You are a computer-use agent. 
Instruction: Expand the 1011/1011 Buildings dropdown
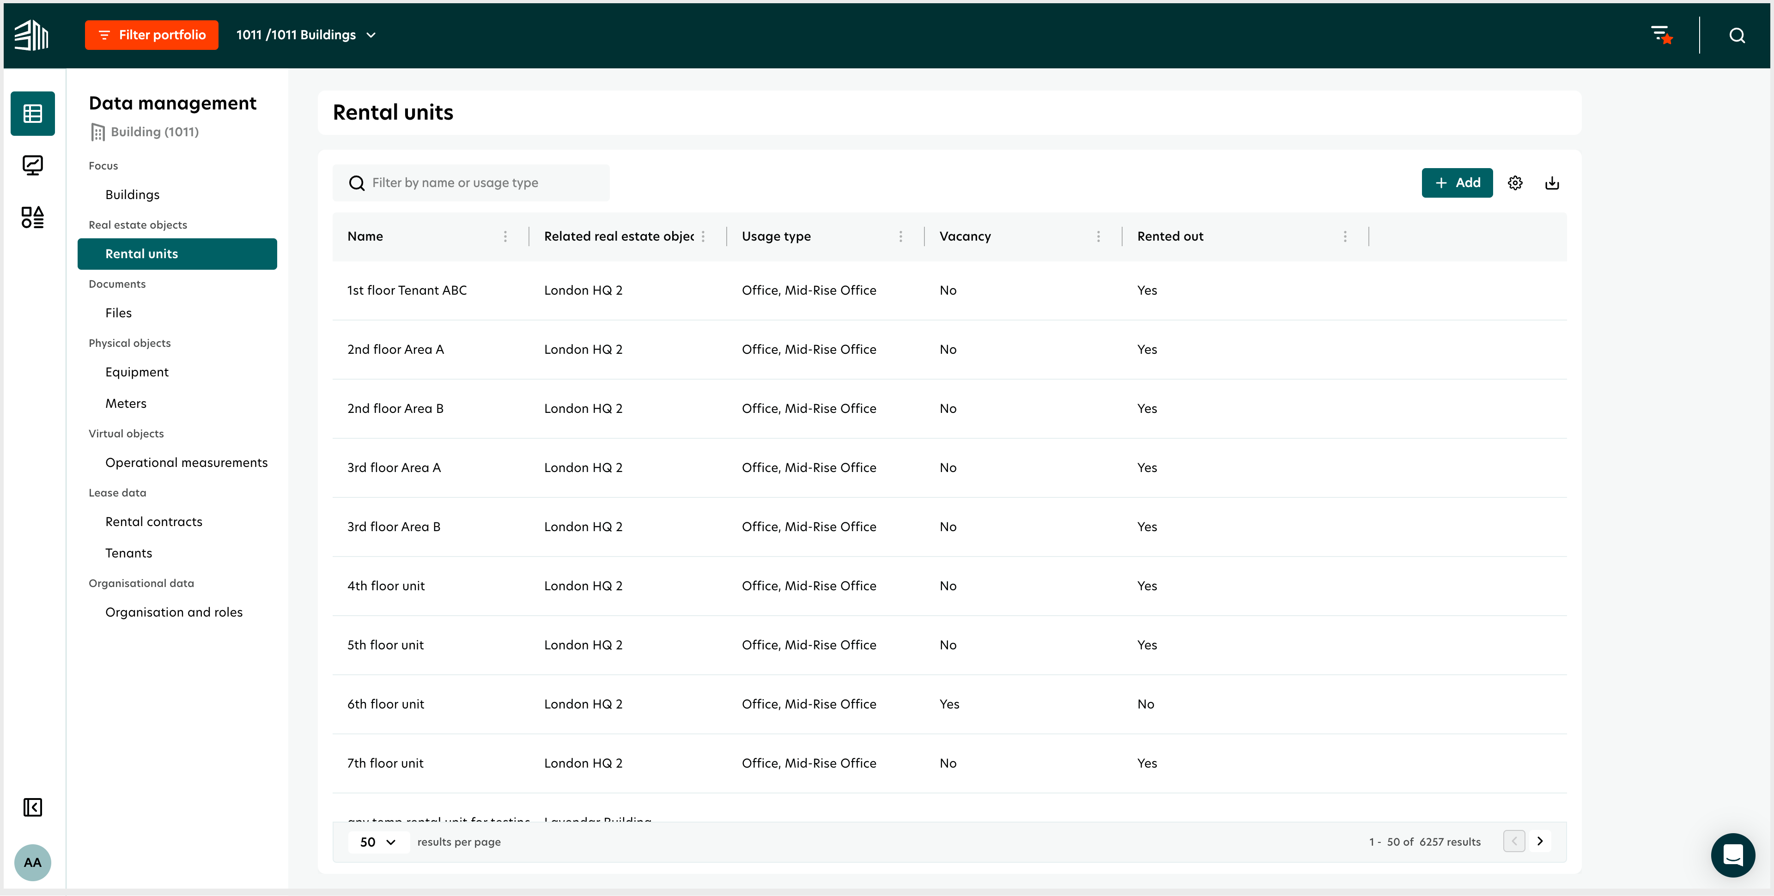(x=306, y=35)
